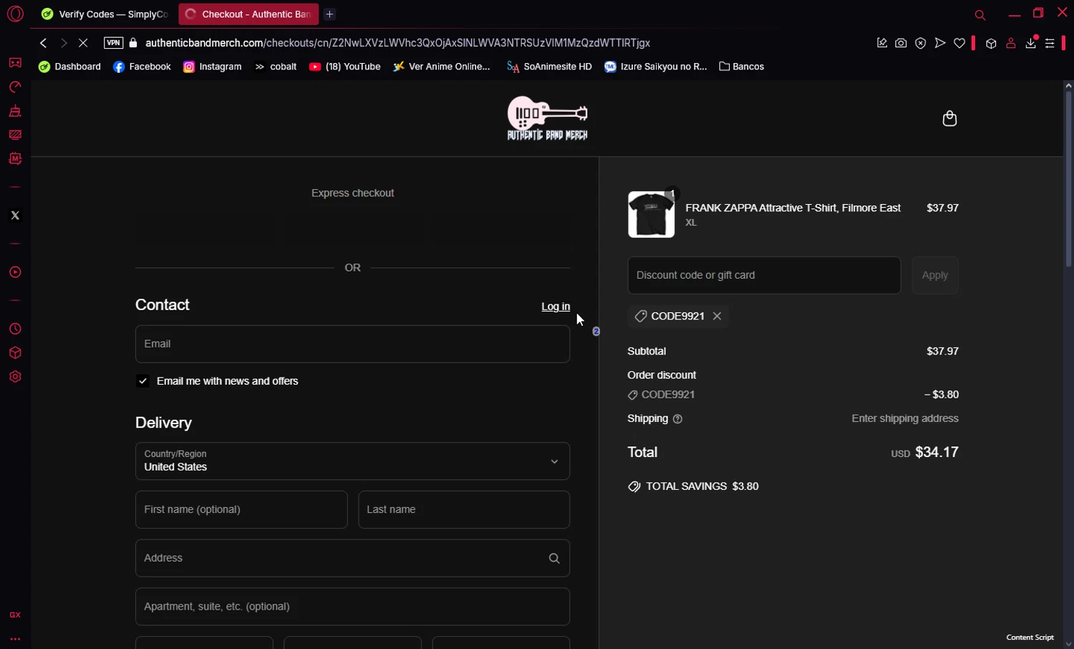Image resolution: width=1074 pixels, height=649 pixels.
Task: Open GX Control speedometer in sidebar
Action: click(x=15, y=87)
